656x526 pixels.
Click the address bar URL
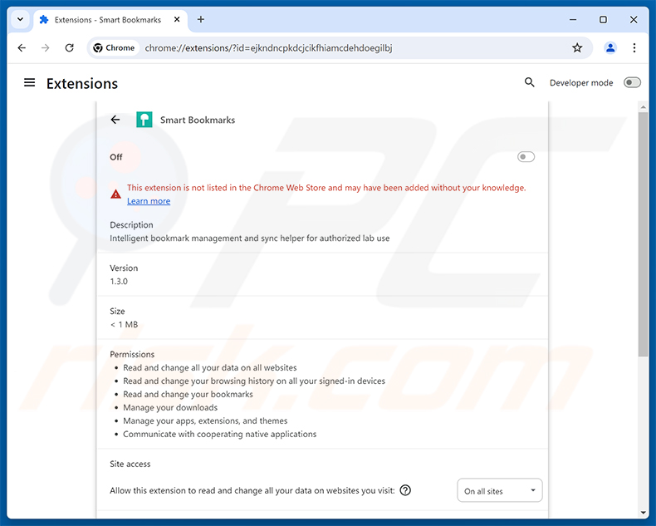pos(268,48)
